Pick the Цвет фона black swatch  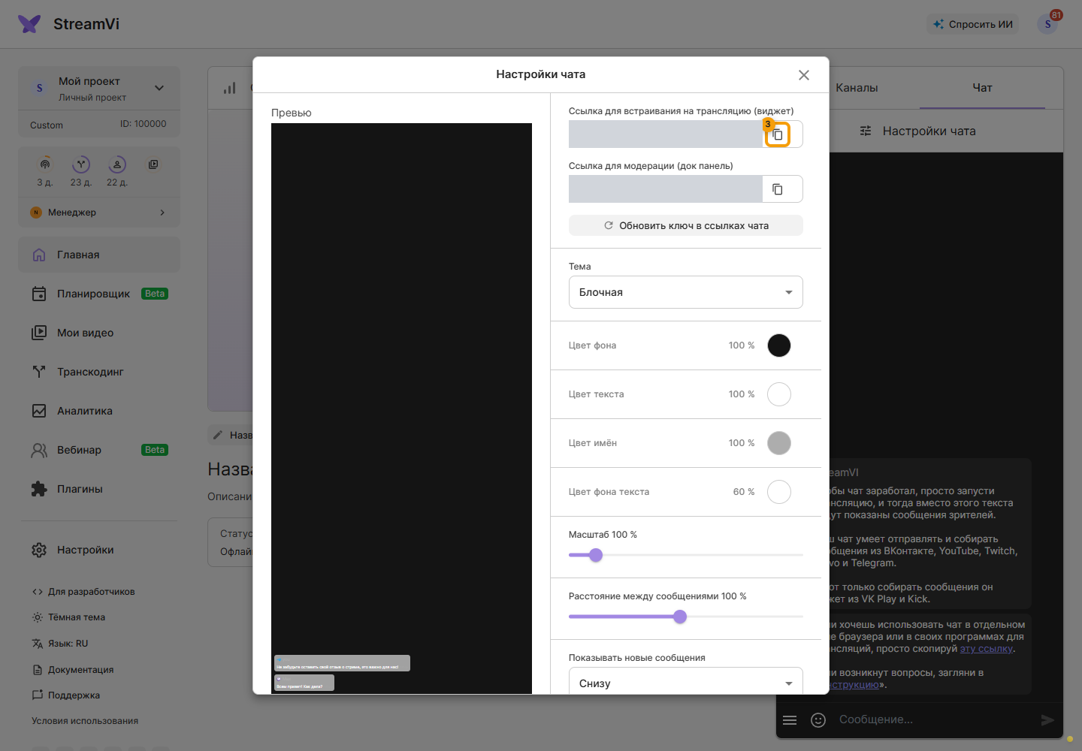click(779, 345)
